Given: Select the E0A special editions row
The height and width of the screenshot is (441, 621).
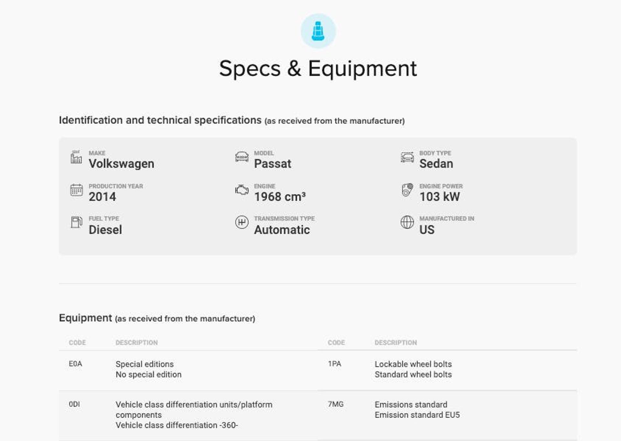Looking at the screenshot, I should [148, 369].
